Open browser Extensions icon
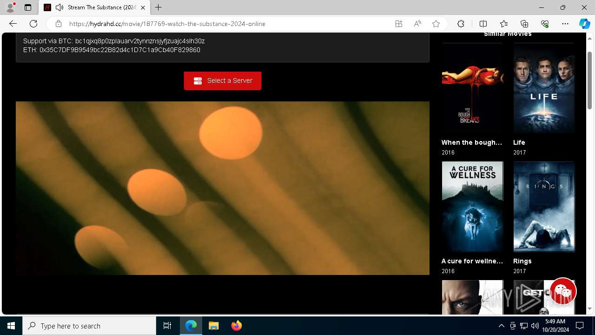Screen dimensions: 595x335 (461, 24)
